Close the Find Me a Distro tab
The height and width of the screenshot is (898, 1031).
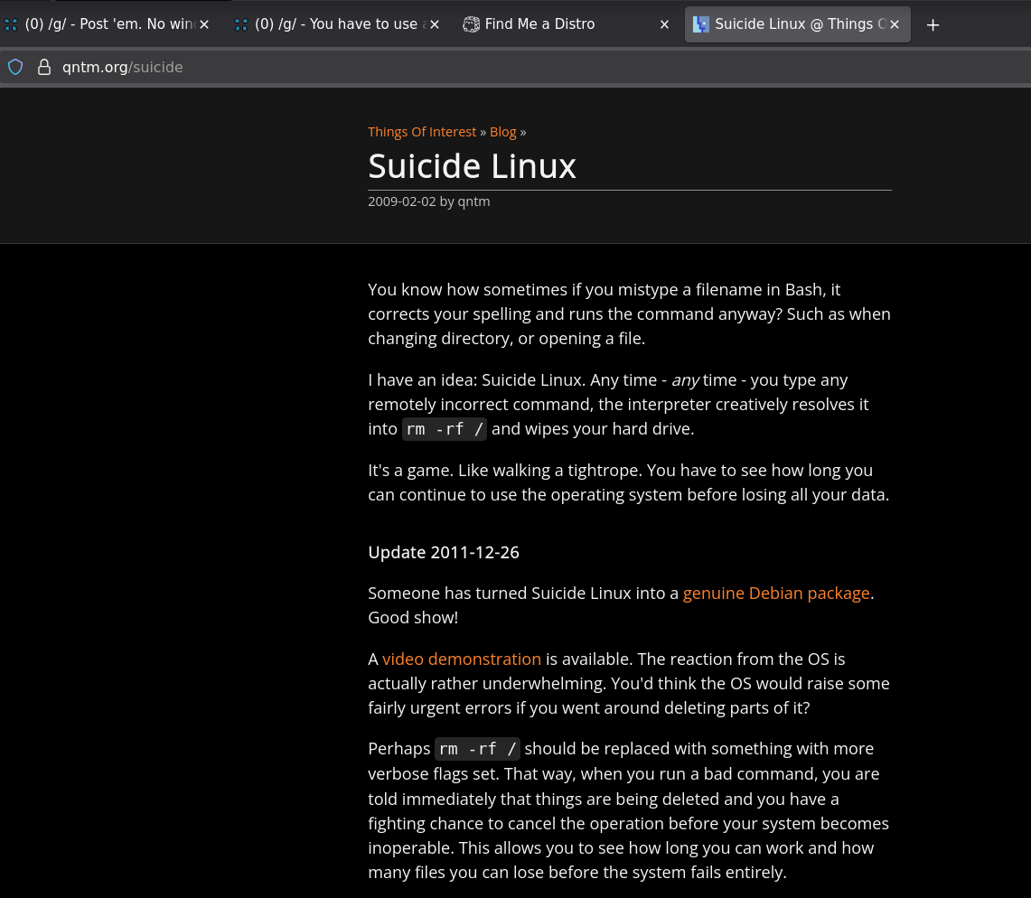[x=665, y=24]
